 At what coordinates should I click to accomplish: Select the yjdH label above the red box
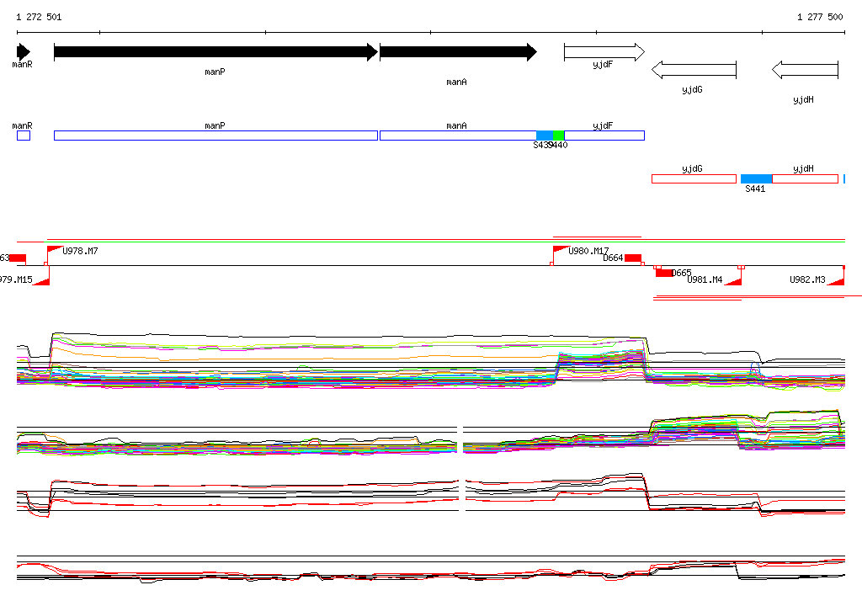(x=804, y=169)
